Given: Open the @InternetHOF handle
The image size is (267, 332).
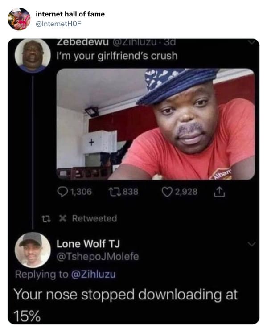Looking at the screenshot, I should 58,24.
